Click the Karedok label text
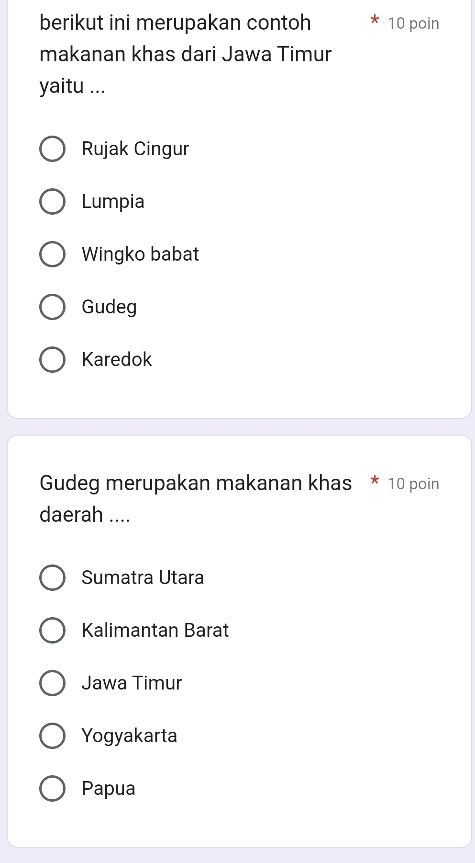 [117, 360]
